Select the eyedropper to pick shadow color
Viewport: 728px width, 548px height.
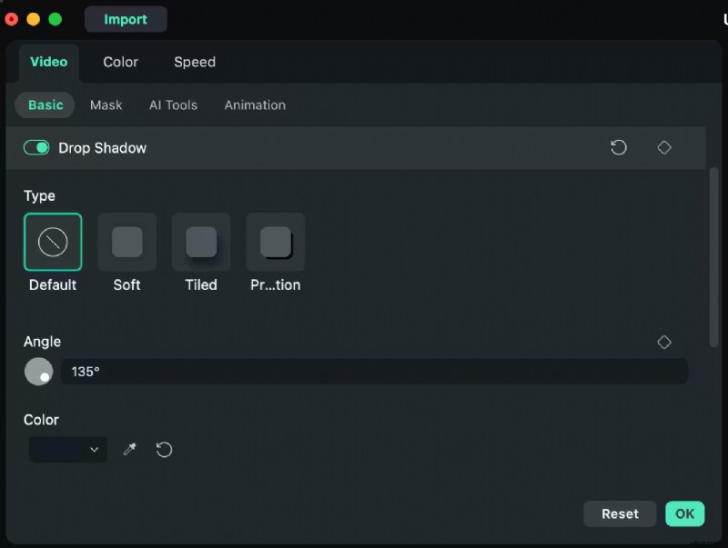[x=129, y=449]
